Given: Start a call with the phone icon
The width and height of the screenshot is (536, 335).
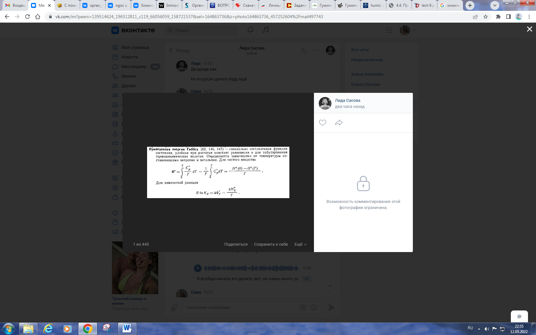Looking at the screenshot, I should tap(304, 50).
